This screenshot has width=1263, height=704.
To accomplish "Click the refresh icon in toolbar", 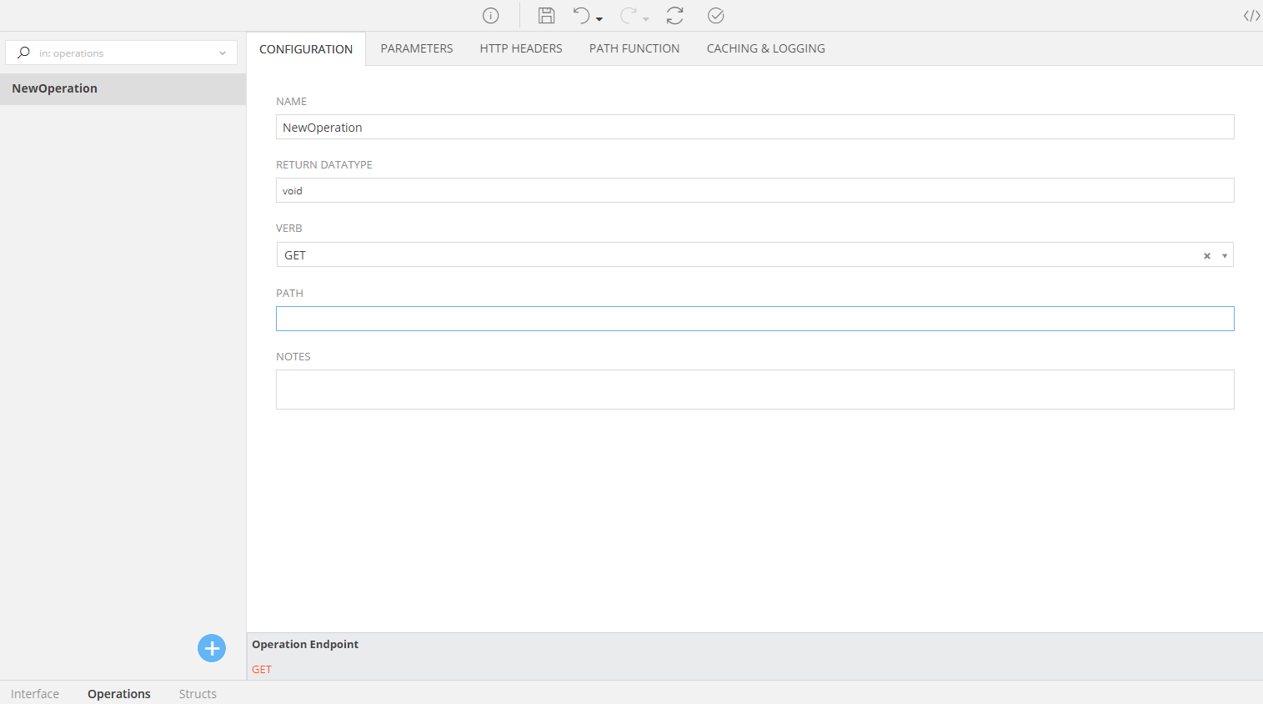I will (674, 16).
